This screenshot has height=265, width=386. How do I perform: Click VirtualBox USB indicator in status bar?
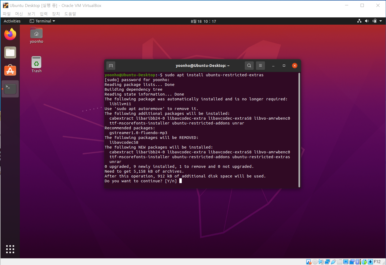334,262
